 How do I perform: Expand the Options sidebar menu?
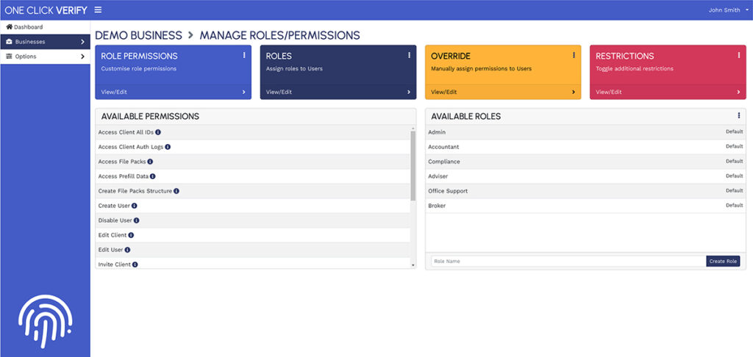(45, 57)
